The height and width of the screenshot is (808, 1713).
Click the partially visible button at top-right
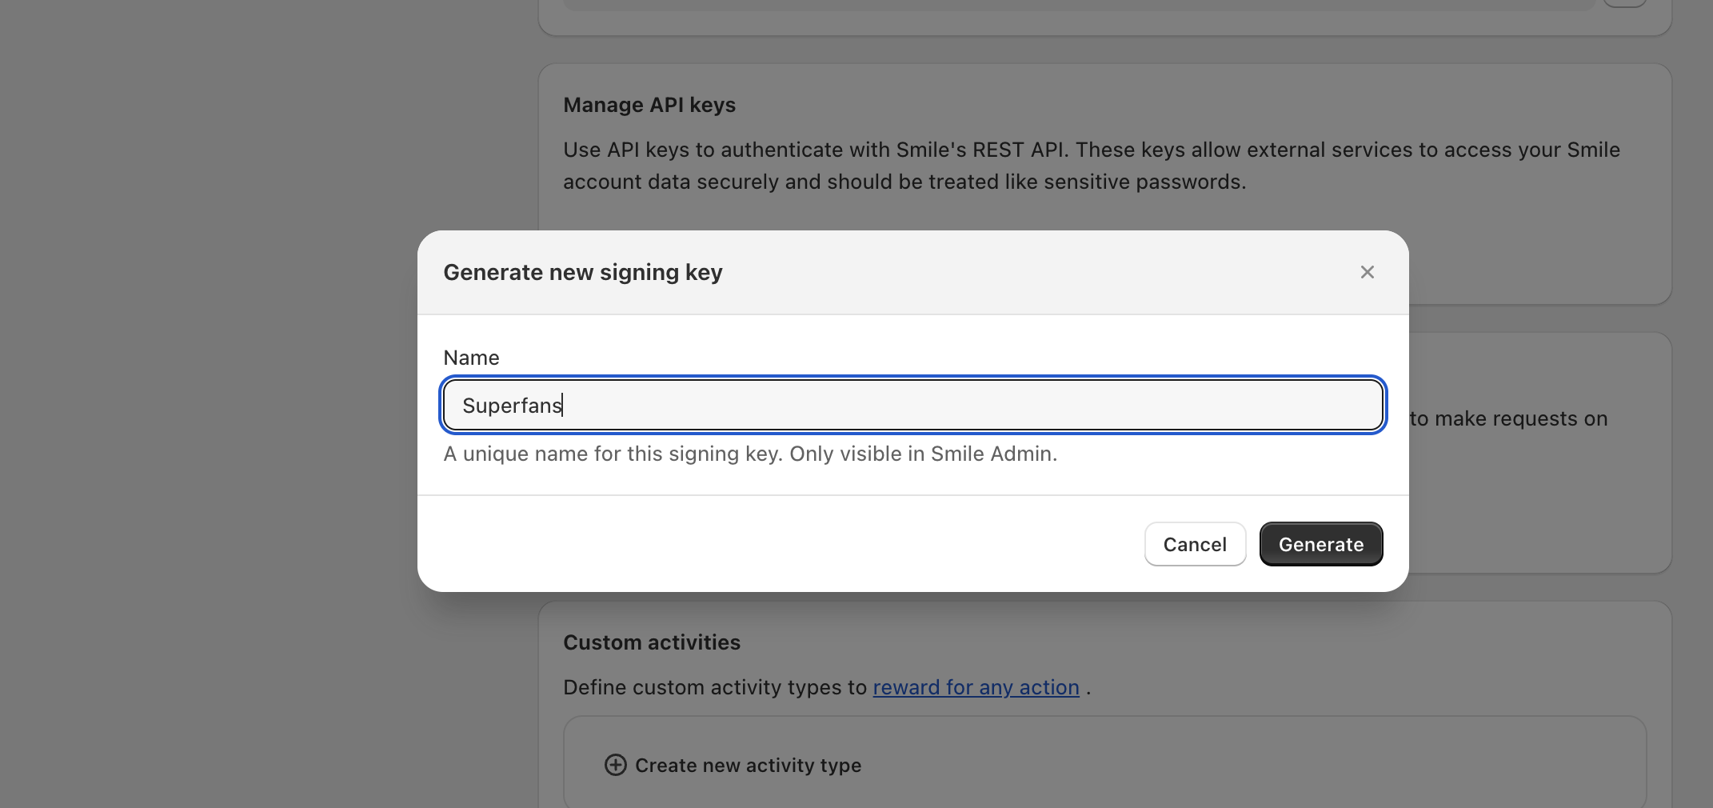(x=1624, y=2)
